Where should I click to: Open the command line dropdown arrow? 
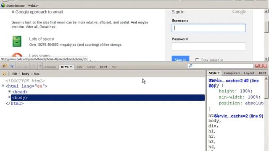(x=40, y=66)
